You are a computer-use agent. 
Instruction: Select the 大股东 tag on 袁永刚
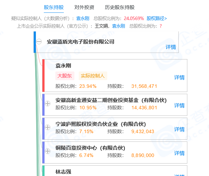coord(65,76)
